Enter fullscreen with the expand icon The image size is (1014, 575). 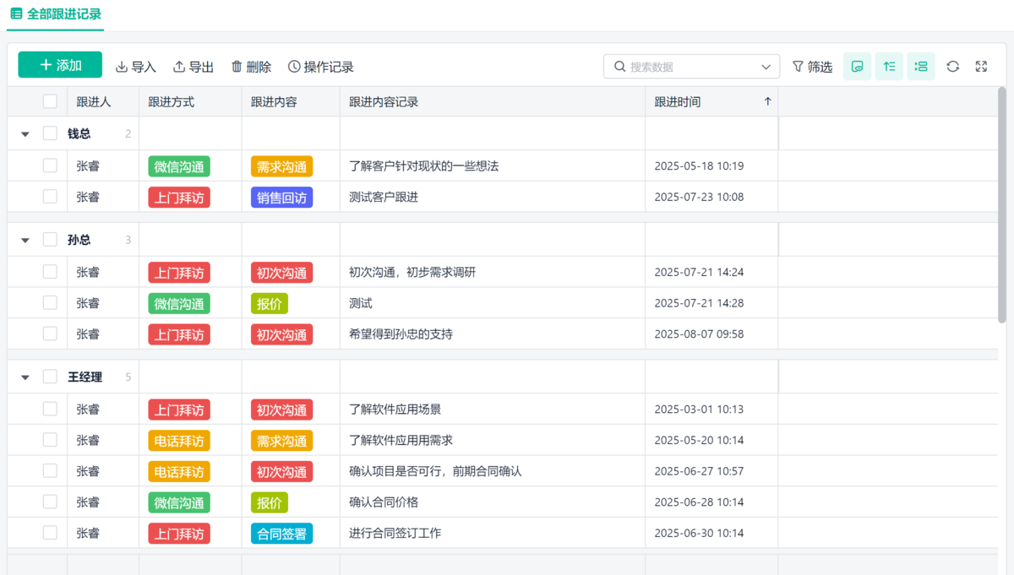(x=981, y=67)
